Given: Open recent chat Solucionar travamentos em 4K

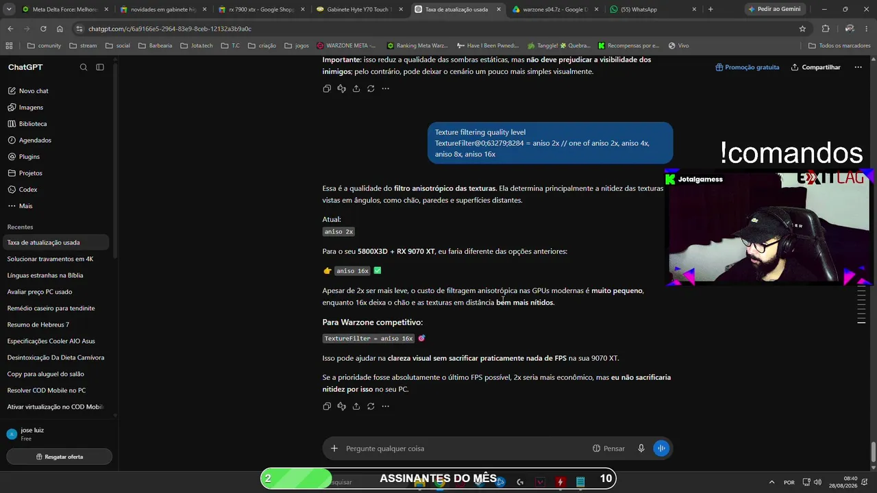Looking at the screenshot, I should pyautogui.click(x=57, y=259).
